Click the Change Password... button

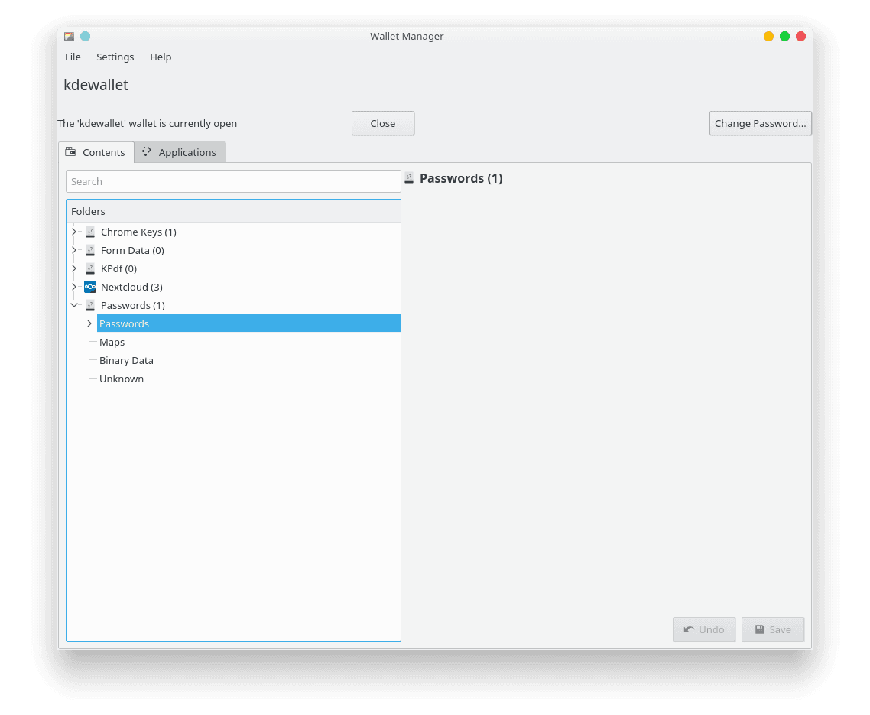[x=760, y=123]
